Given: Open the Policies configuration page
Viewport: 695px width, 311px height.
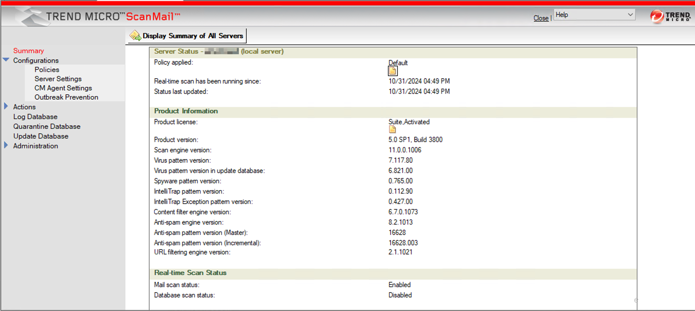Looking at the screenshot, I should 47,70.
